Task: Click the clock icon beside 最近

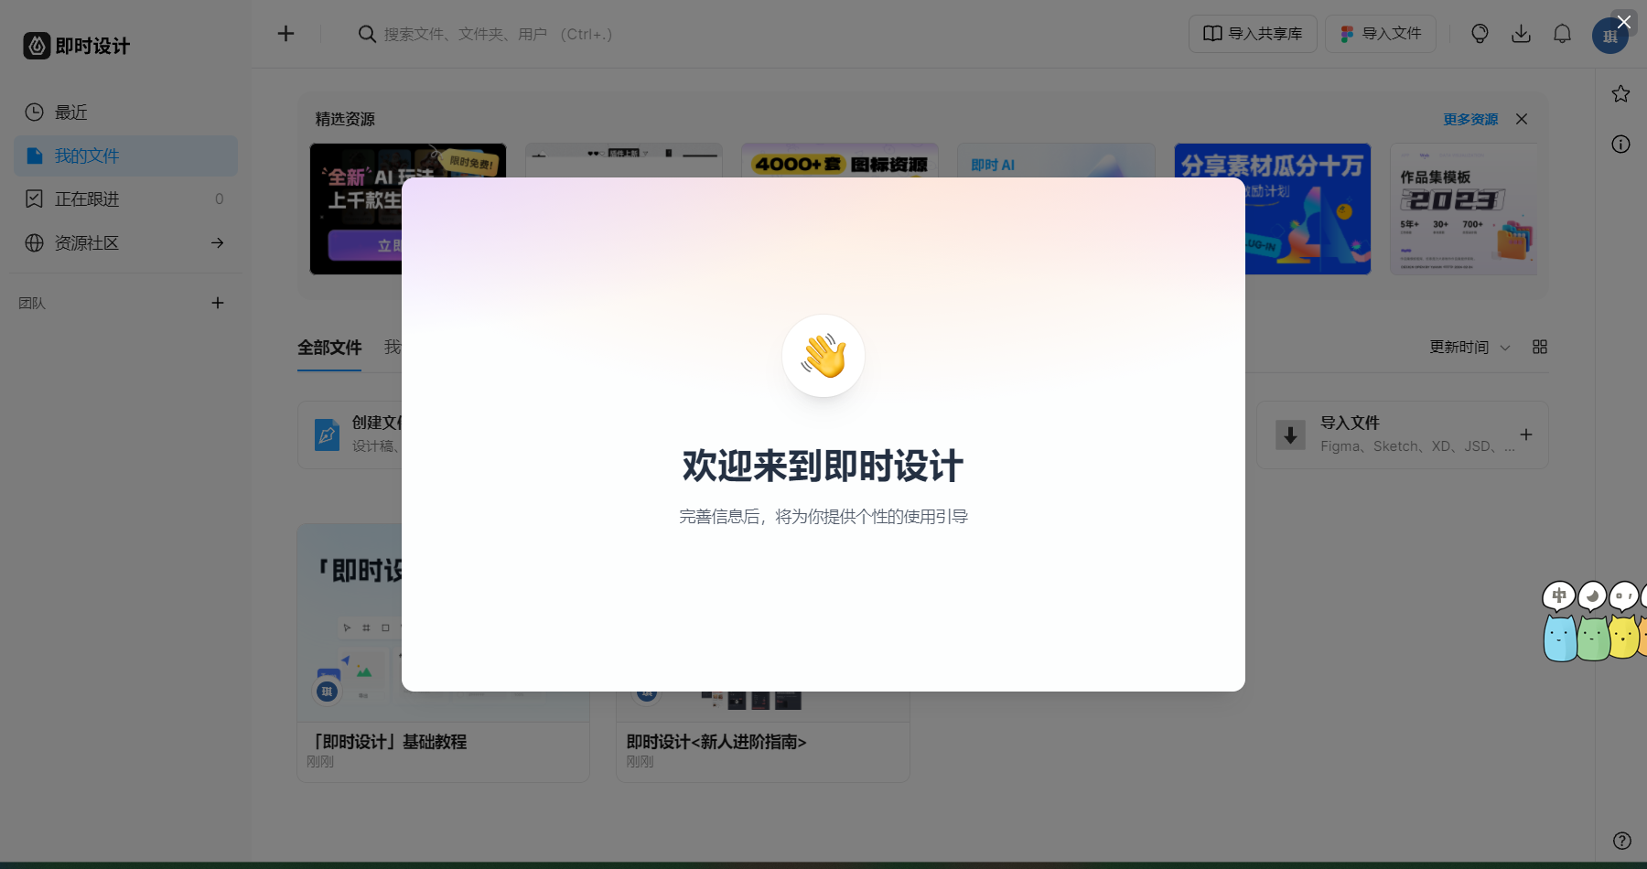Action: tap(34, 113)
